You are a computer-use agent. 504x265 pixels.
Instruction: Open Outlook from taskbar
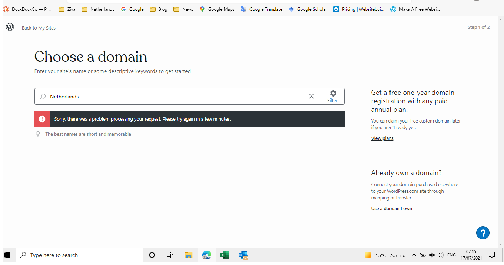click(x=243, y=255)
